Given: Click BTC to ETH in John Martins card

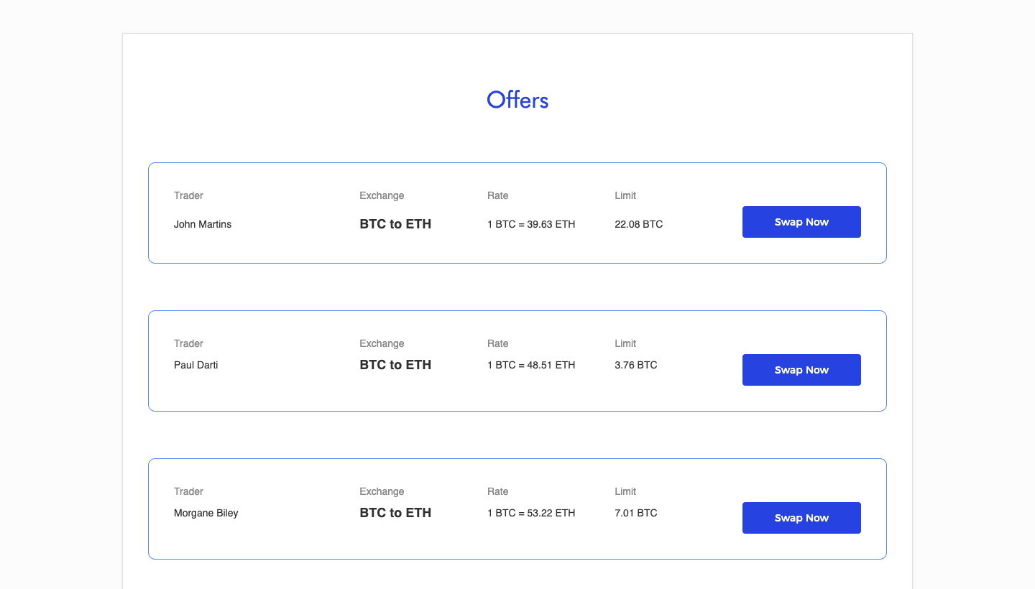Looking at the screenshot, I should [x=395, y=224].
